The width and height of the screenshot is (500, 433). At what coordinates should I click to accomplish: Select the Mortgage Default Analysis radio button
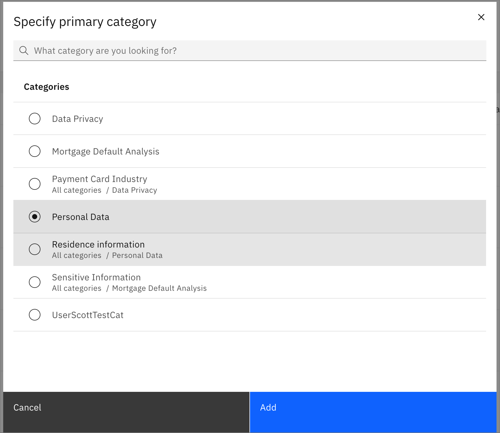35,151
